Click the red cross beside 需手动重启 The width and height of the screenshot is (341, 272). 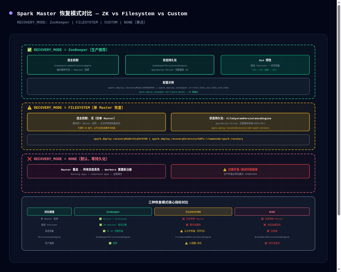pyautogui.click(x=187, y=225)
